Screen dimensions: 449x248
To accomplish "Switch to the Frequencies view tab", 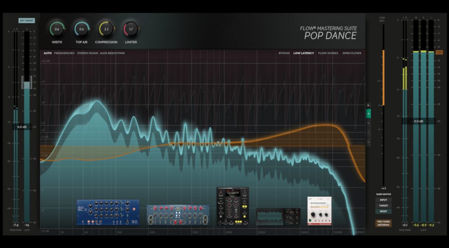I will pyautogui.click(x=64, y=53).
